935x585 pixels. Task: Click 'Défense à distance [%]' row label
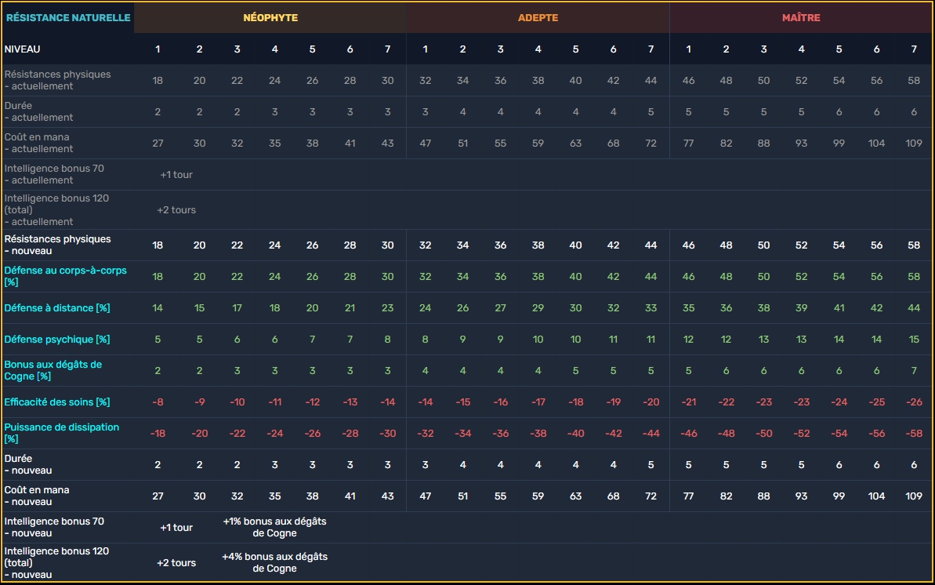click(x=57, y=308)
